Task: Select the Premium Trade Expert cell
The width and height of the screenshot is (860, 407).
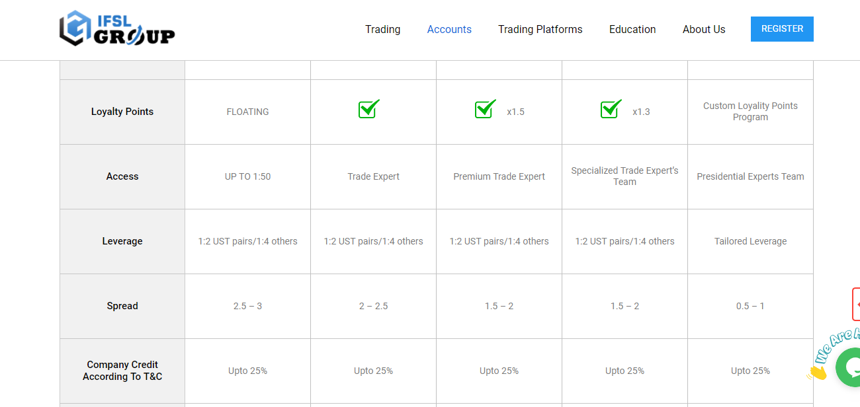Action: pyautogui.click(x=499, y=176)
